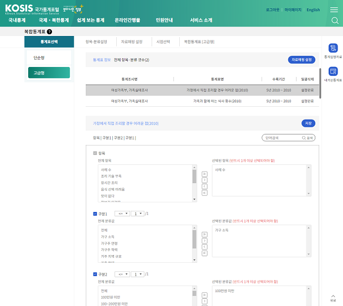Select row 가정에서 직접 조리할 경우 어려운 점(2010)
This screenshot has width=343, height=306.
point(202,90)
